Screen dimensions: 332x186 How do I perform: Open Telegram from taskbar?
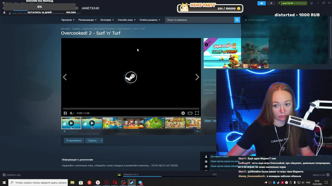tap(140, 183)
